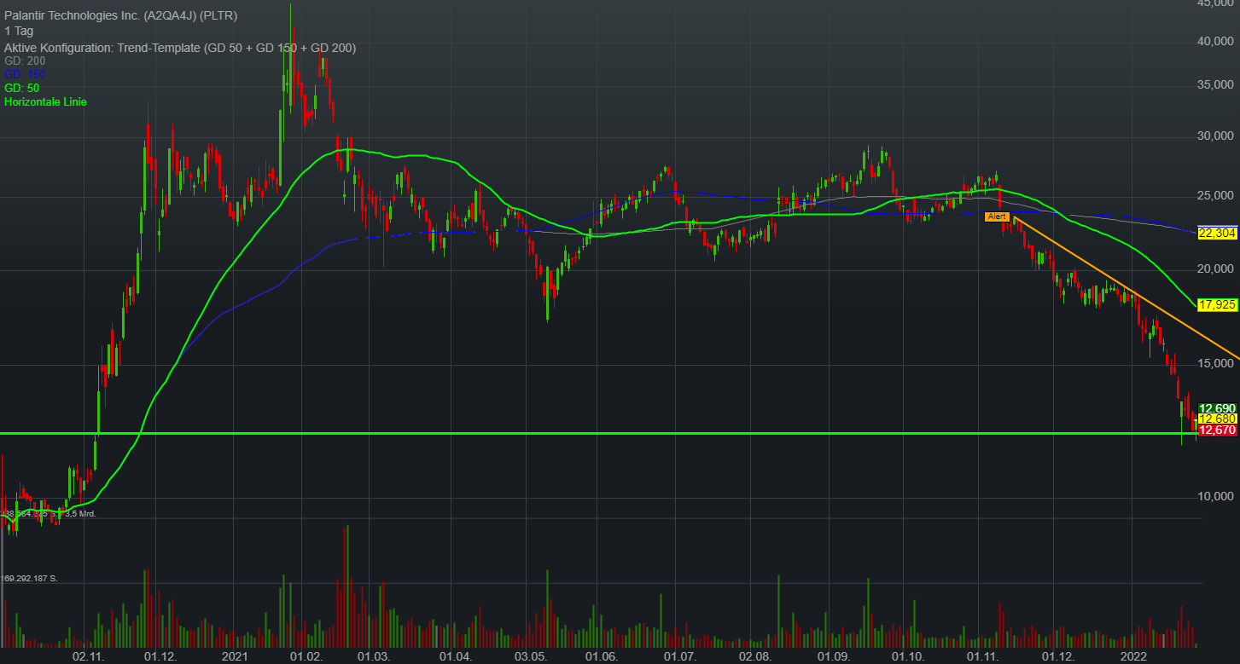Click the 01.11. date axis label

click(982, 657)
